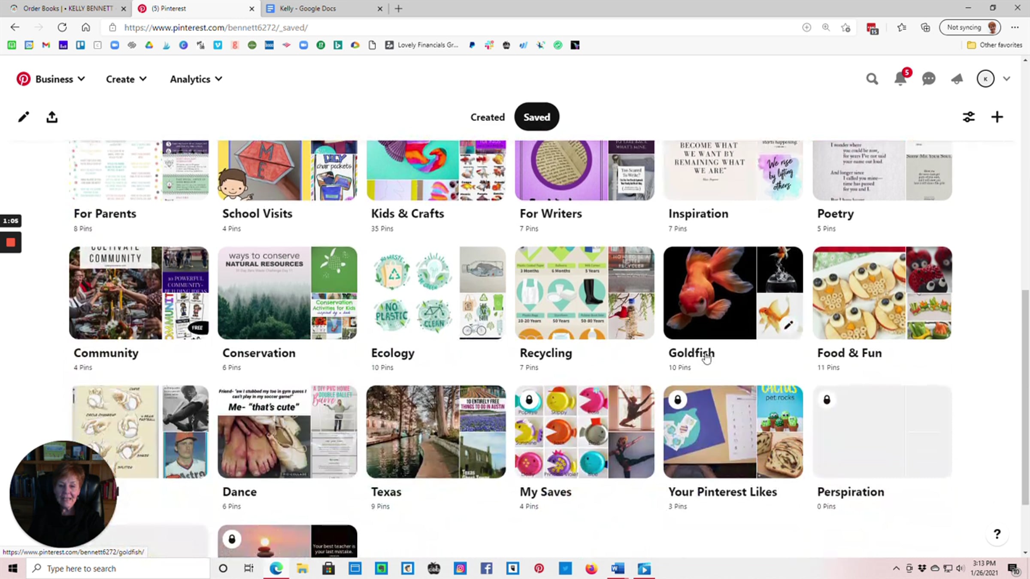Select the Saved tab
The width and height of the screenshot is (1030, 579).
coord(536,117)
